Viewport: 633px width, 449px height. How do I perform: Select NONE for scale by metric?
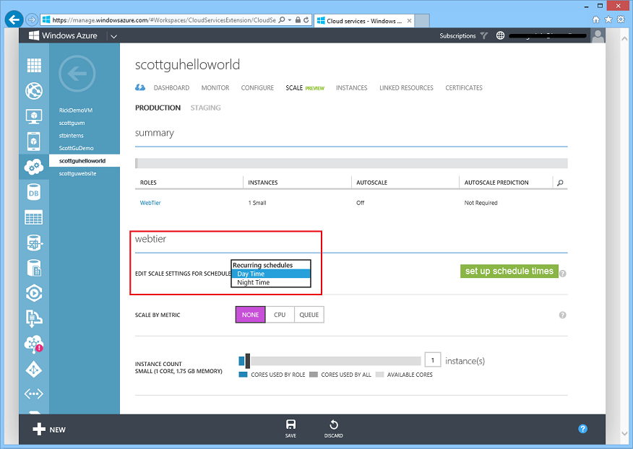250,315
